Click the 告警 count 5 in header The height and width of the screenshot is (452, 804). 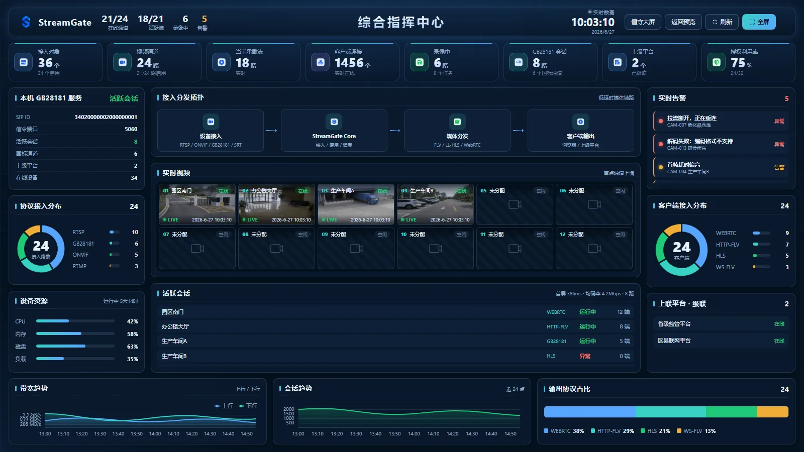203,22
